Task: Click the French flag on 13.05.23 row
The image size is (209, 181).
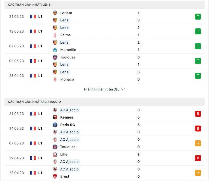Action: [x=33, y=31]
